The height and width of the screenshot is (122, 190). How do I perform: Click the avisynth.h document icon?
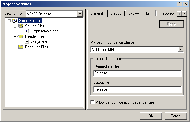coord(27,42)
